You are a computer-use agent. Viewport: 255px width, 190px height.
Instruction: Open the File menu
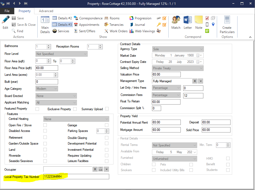tap(7, 11)
